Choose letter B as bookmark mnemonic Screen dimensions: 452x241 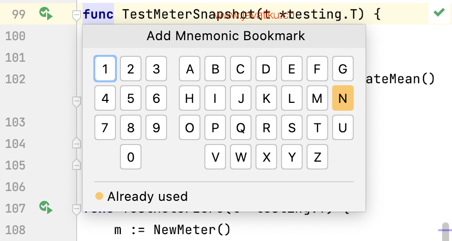215,69
